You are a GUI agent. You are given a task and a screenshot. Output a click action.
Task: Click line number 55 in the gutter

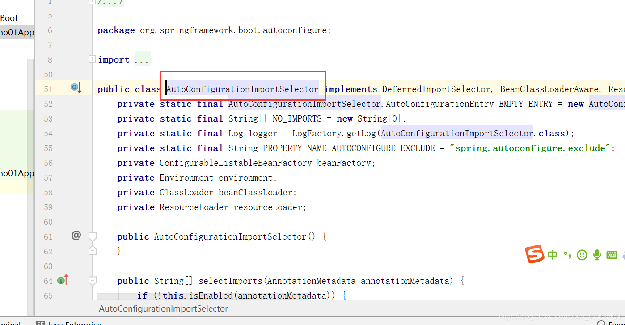coord(48,148)
